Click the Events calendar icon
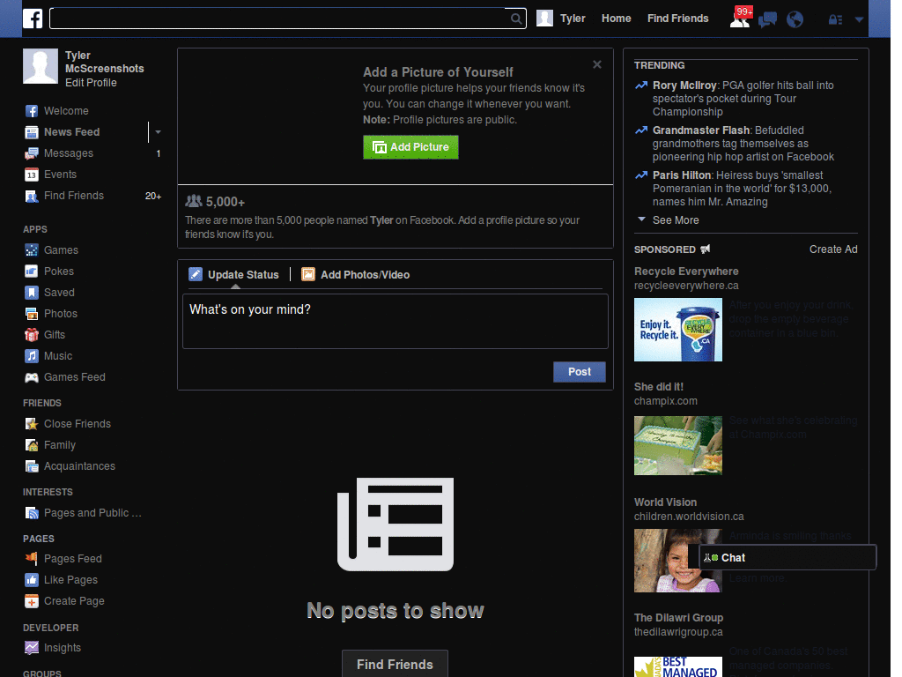Viewport: 902px width, 677px height. [32, 175]
